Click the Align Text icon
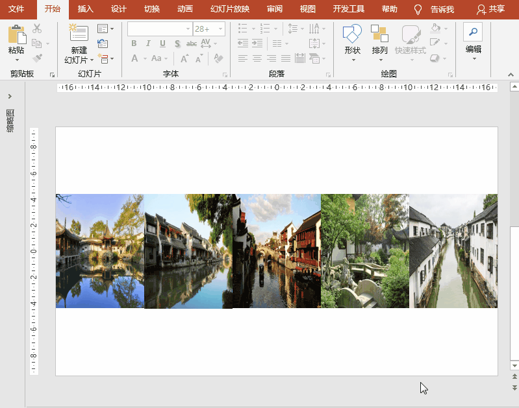 pos(314,43)
